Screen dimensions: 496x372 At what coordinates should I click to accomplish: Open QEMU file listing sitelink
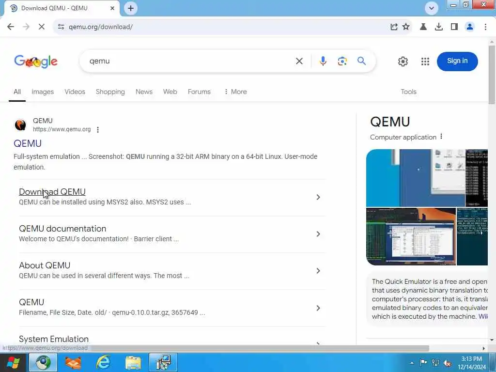tap(31, 302)
